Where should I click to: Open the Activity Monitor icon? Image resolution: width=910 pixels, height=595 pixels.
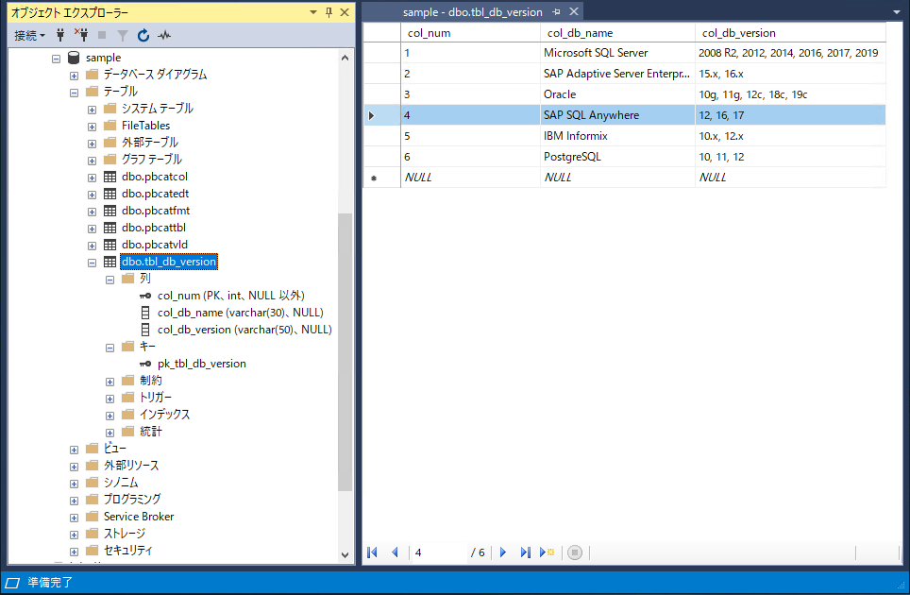(x=164, y=35)
